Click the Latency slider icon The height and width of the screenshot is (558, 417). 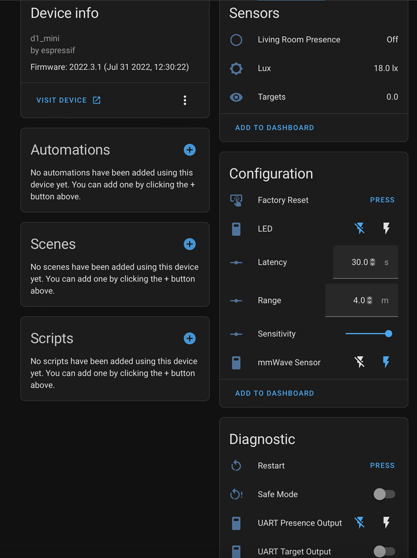pos(236,262)
